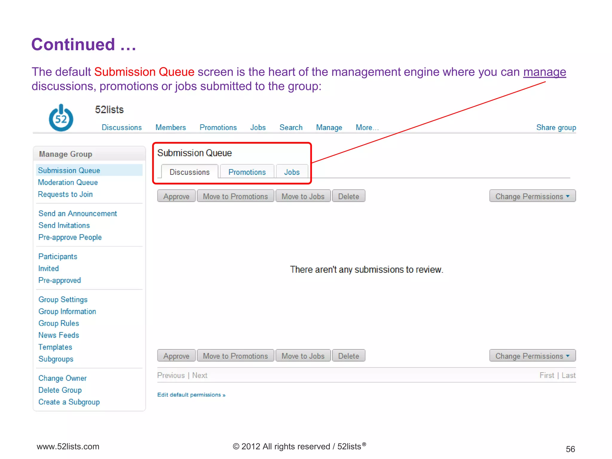Go to Promotions in top navigation
This screenshot has width=612, height=459.
(218, 128)
